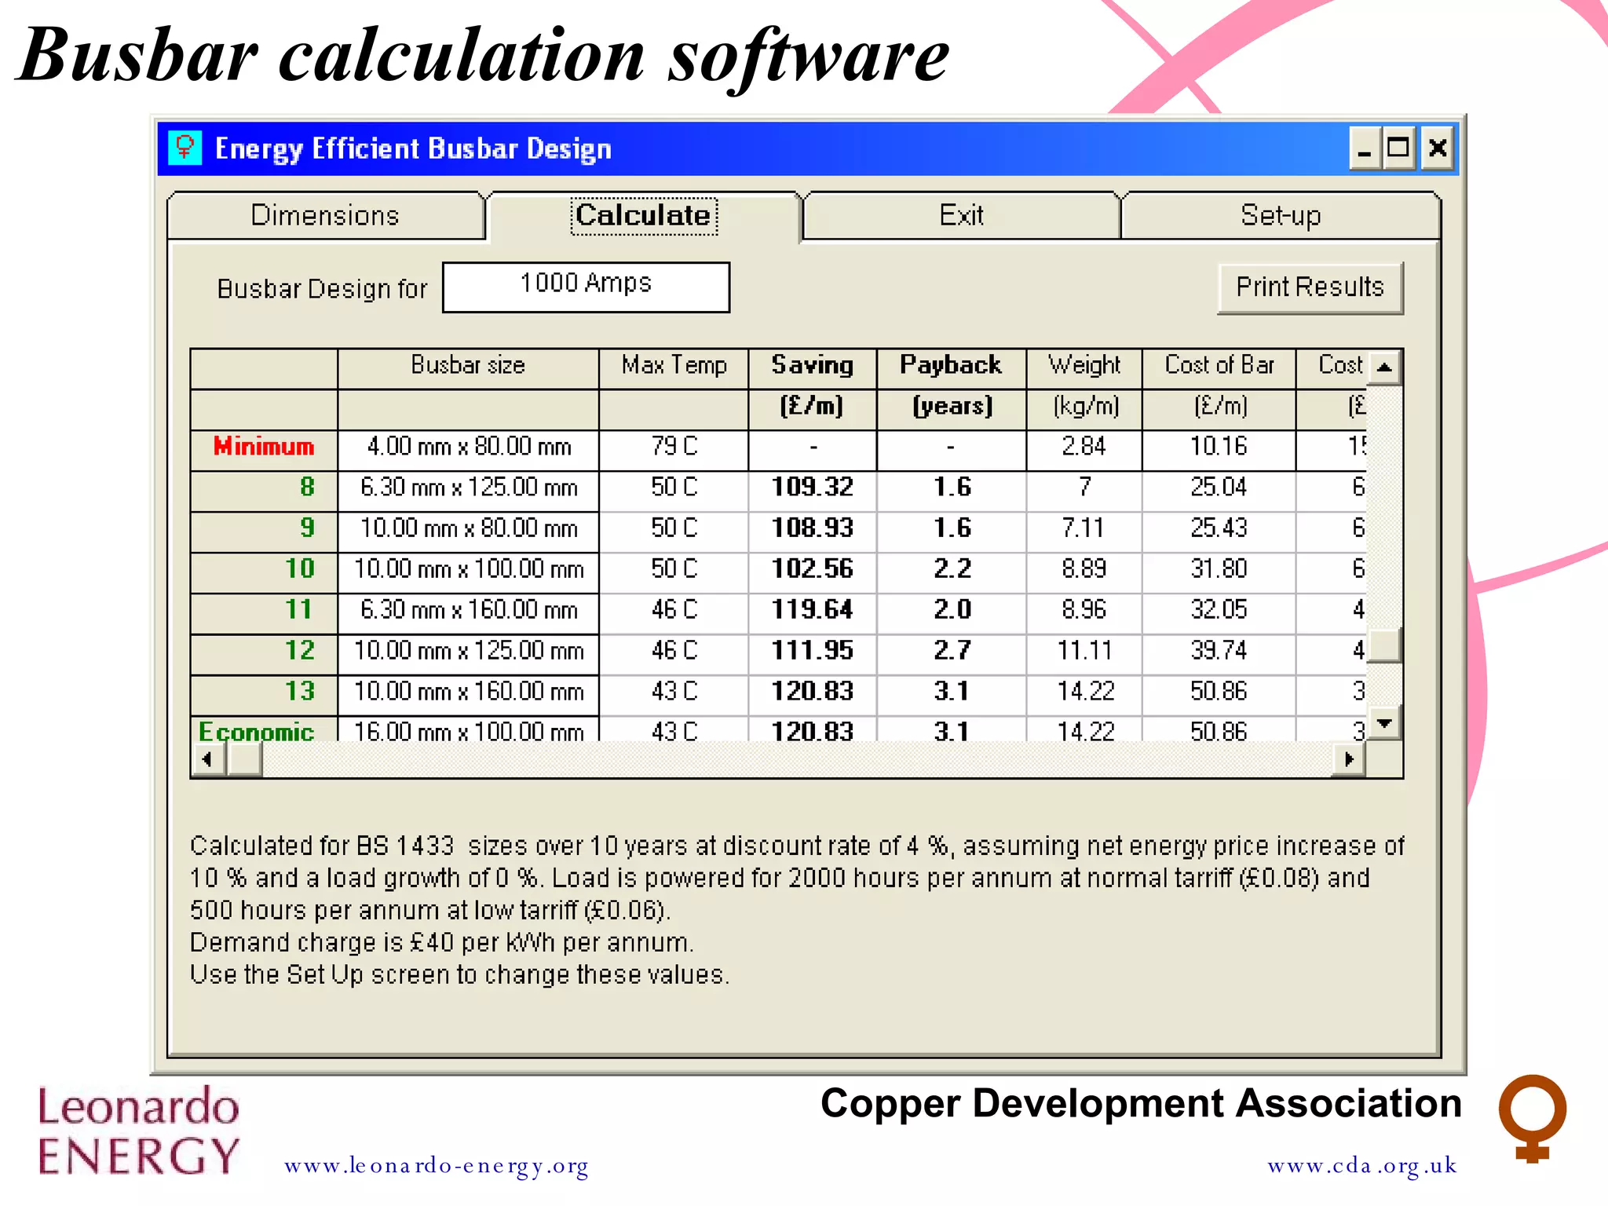Switch to the Dimensions tab
1608x1206 pixels.
click(x=325, y=216)
